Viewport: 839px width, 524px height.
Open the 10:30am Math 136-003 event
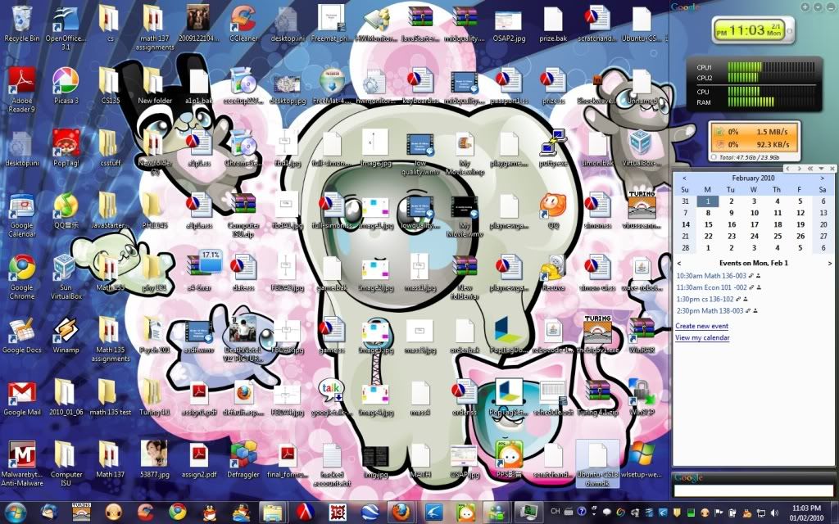711,276
